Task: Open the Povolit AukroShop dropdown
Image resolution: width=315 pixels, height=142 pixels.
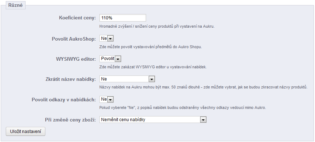Action: pos(107,38)
